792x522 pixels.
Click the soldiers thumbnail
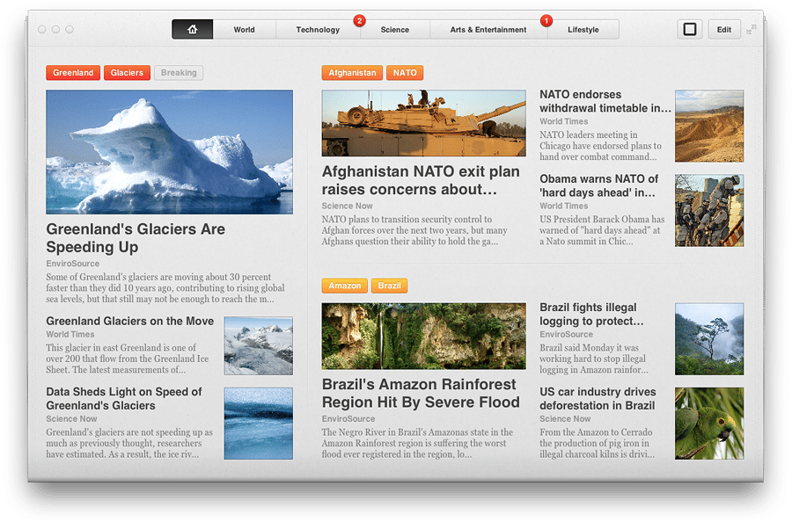(709, 210)
